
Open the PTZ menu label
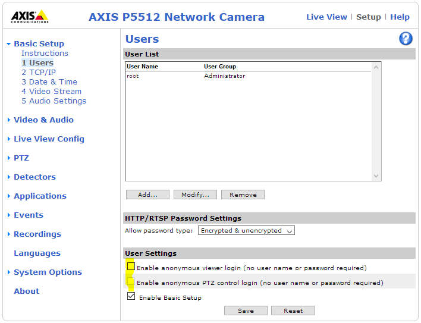[x=21, y=158]
